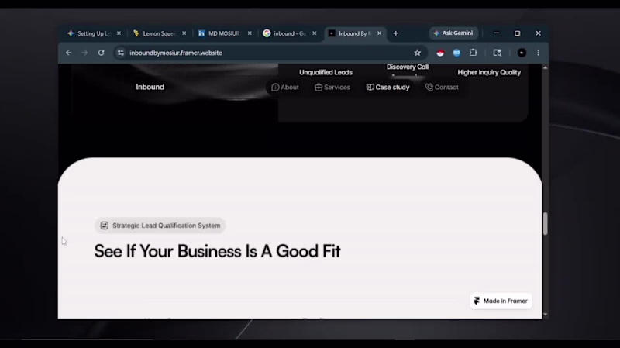Open the Chrome three-dot menu
Viewport: 620px width, 348px height.
(x=538, y=53)
